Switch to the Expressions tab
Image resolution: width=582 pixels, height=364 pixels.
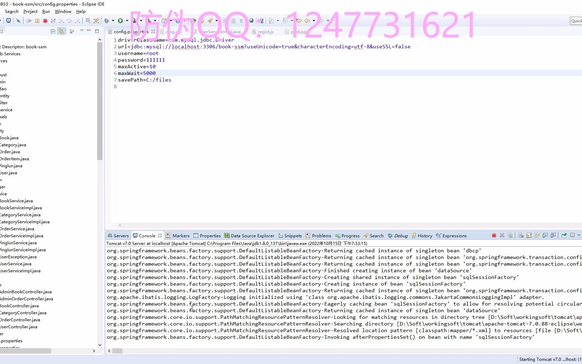(x=451, y=236)
